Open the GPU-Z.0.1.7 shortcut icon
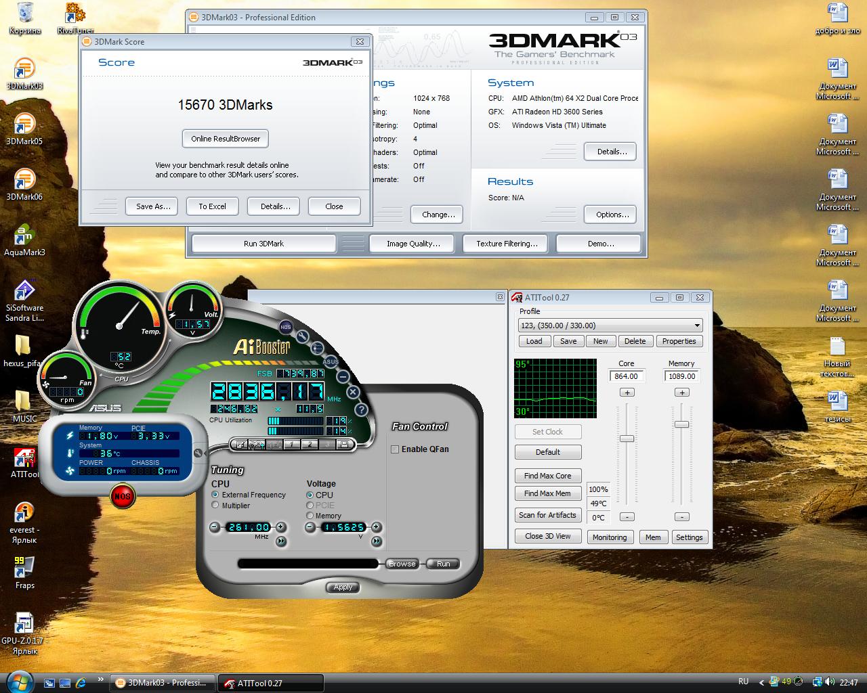This screenshot has height=693, width=867. pyautogui.click(x=24, y=633)
